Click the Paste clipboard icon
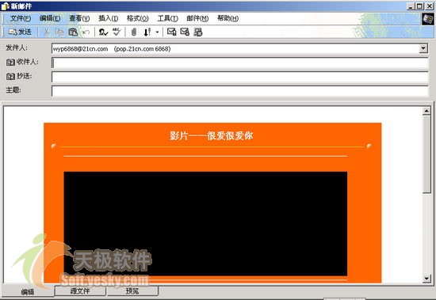The height and width of the screenshot is (300, 436). click(x=73, y=32)
